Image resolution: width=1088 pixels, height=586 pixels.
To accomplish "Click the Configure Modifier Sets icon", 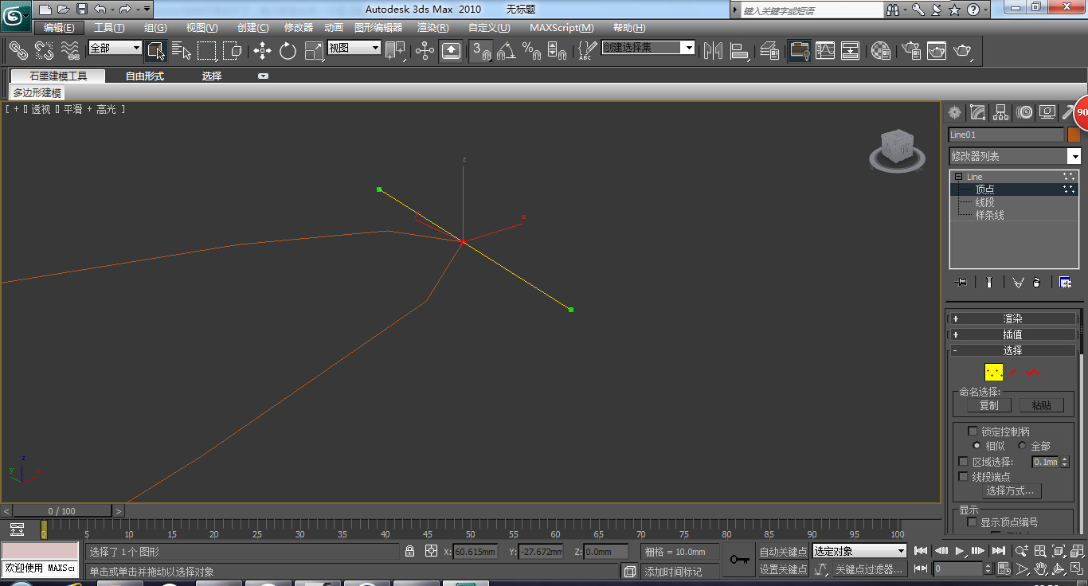I will coord(1065,282).
